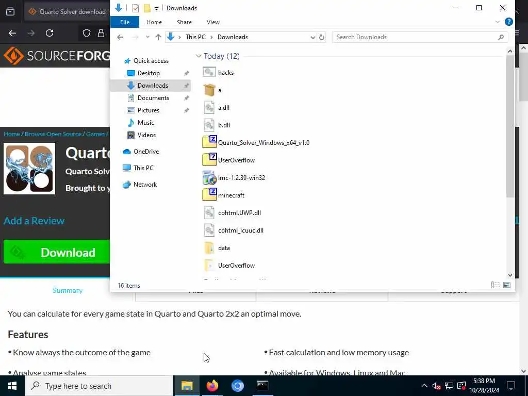Click the Properties quick access toolbar icon
This screenshot has width=528, height=396.
[x=136, y=8]
